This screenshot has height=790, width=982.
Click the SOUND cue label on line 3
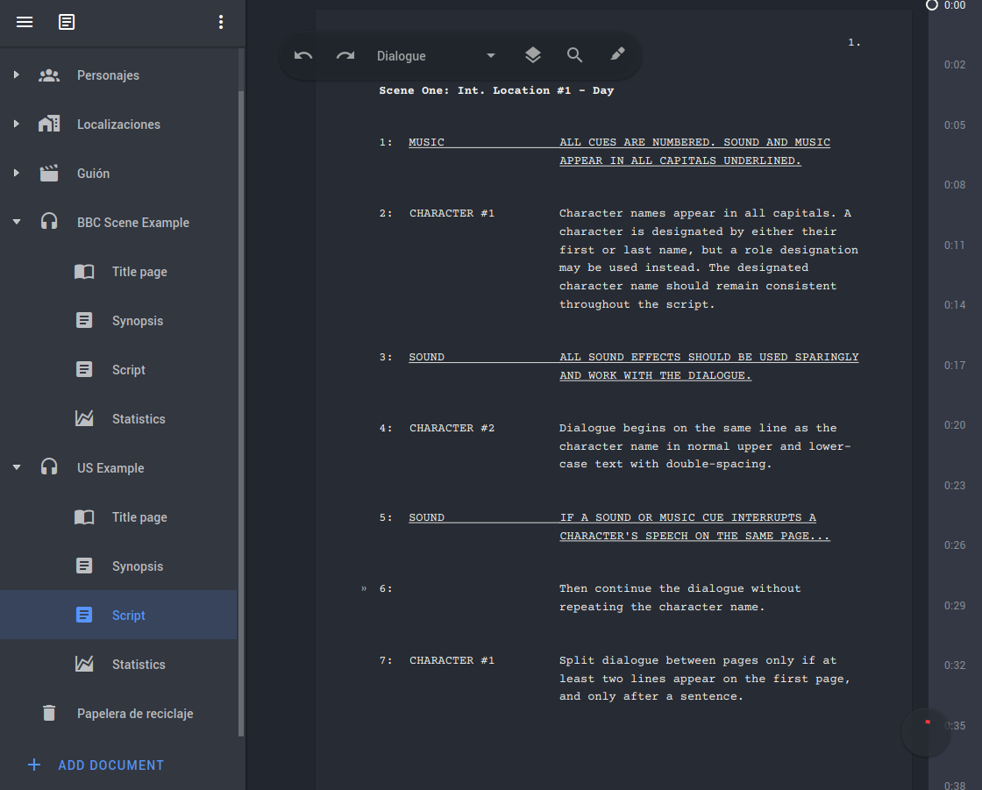click(x=426, y=357)
